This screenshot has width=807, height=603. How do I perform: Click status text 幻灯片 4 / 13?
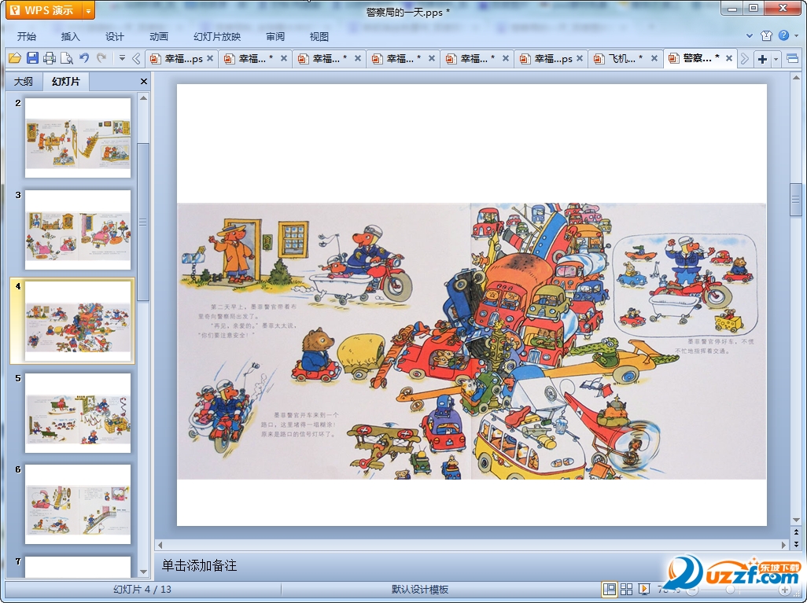pos(142,589)
